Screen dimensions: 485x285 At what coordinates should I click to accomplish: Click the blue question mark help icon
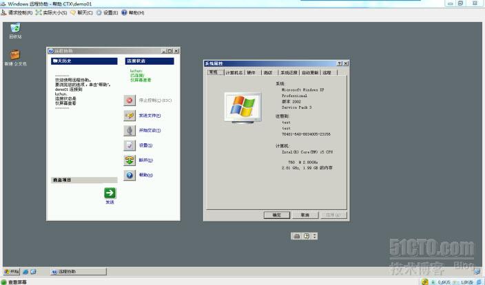tap(130, 175)
